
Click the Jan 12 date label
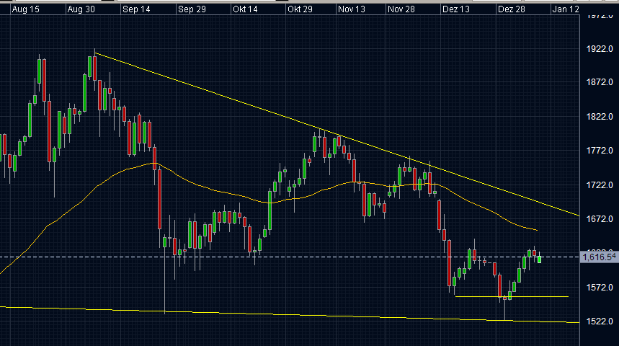click(x=565, y=9)
